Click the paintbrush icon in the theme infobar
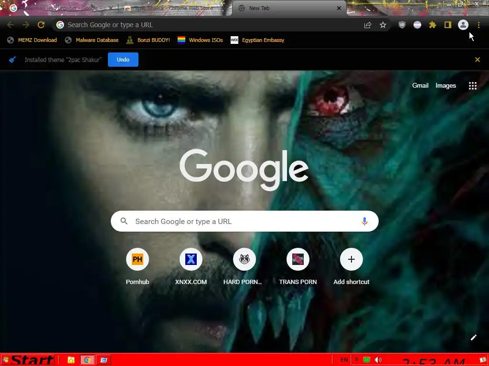 [x=12, y=60]
